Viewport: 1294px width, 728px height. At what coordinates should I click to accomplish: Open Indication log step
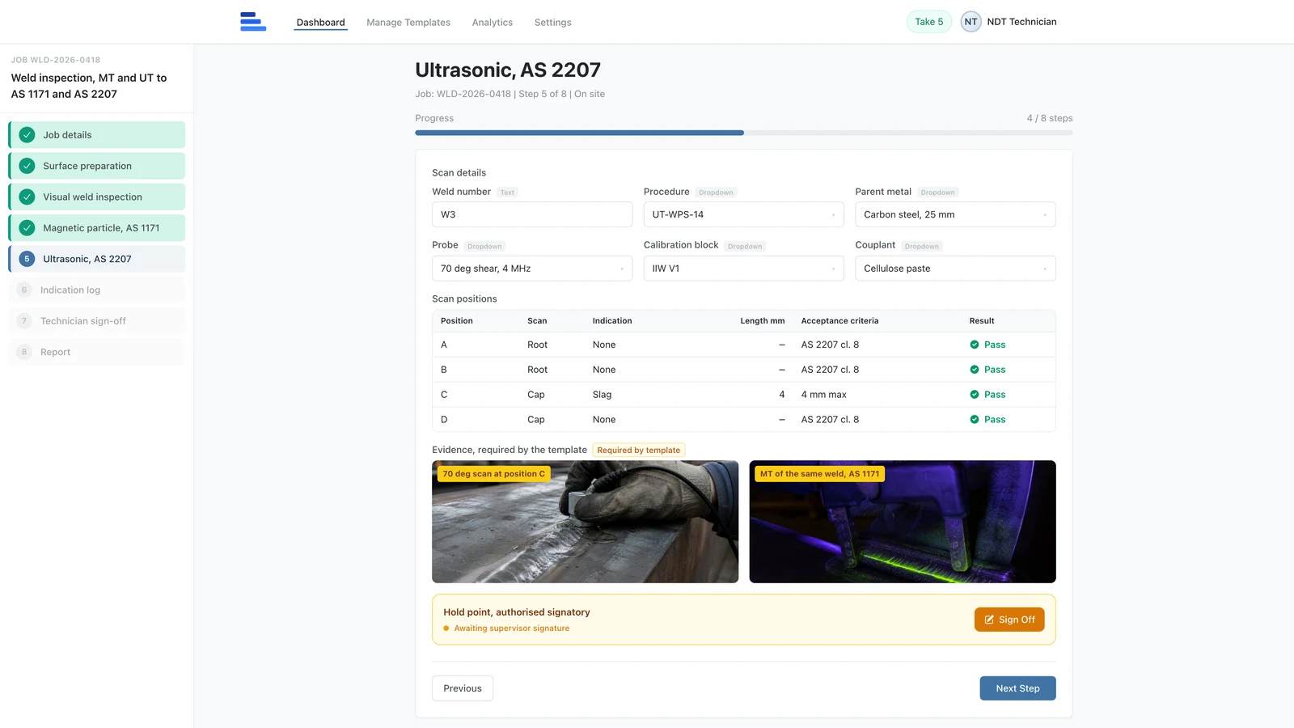[97, 290]
